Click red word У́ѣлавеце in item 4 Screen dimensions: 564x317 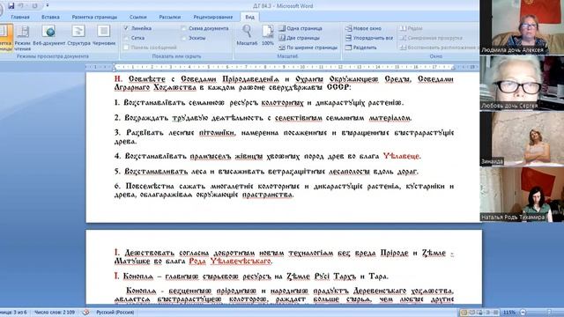tap(402, 157)
